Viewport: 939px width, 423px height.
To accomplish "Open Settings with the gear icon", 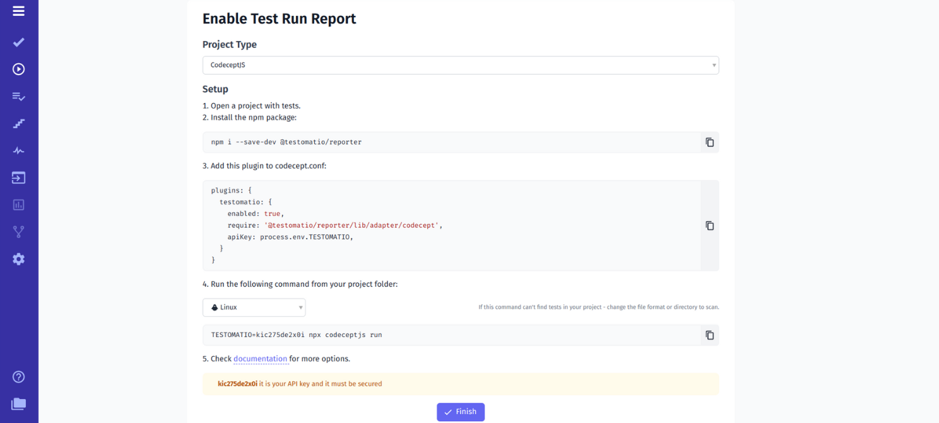I will (x=18, y=259).
